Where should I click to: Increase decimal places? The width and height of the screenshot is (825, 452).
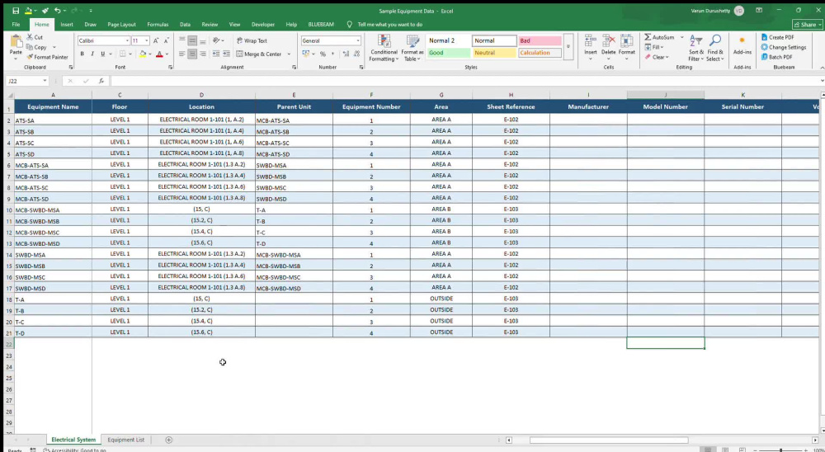tap(346, 54)
